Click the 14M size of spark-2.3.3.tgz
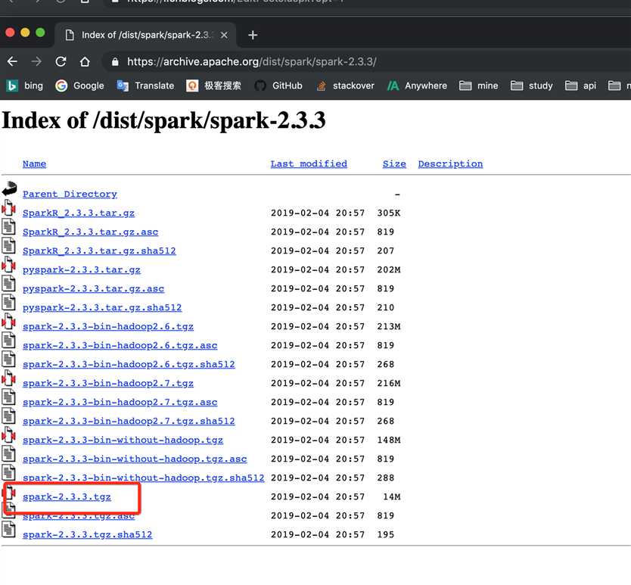The height and width of the screenshot is (585, 631). click(392, 496)
